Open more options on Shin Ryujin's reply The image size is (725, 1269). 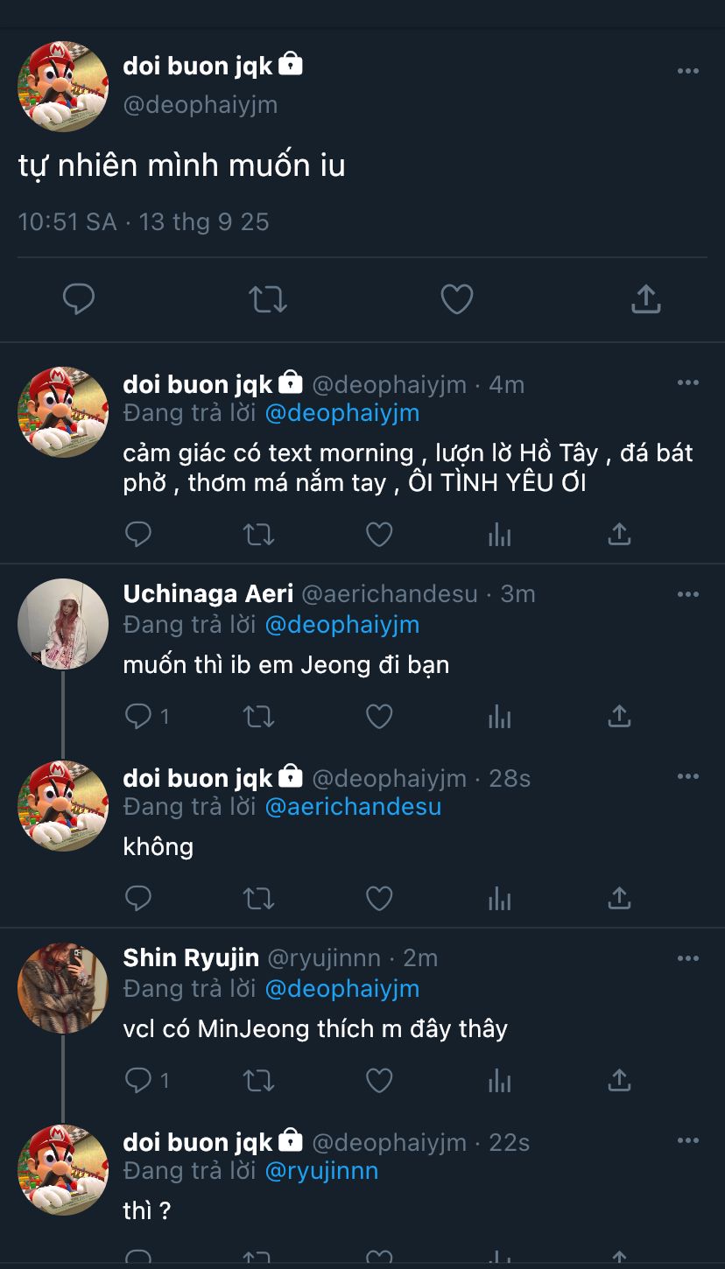(x=688, y=958)
